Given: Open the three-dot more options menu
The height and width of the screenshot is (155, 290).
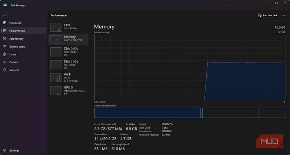Looking at the screenshot, I should pyautogui.click(x=285, y=16).
